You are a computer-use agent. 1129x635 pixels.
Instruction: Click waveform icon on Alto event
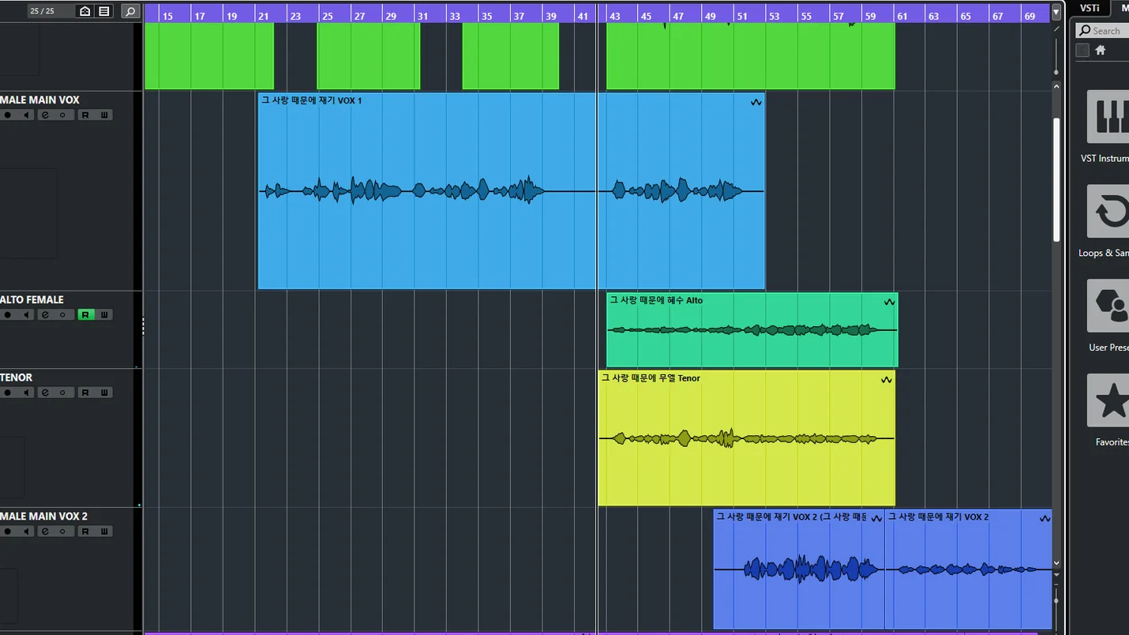point(890,302)
